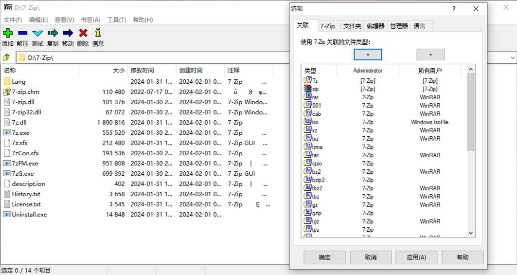Sort files by 大小 column header
Image resolution: width=517 pixels, height=275 pixels.
(x=103, y=70)
